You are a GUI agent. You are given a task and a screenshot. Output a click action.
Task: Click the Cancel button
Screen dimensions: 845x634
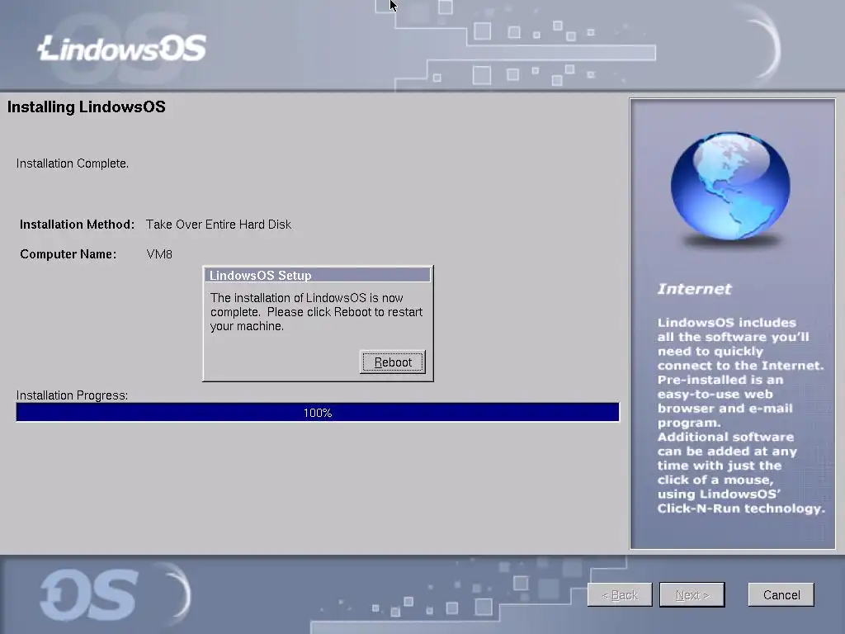781,594
